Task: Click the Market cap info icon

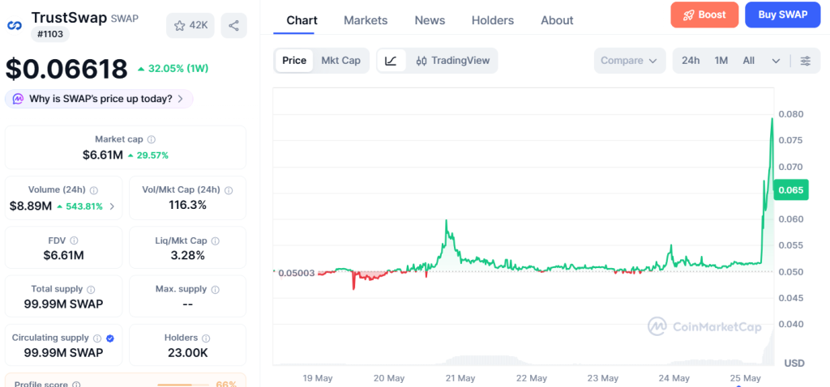Action: (x=152, y=139)
